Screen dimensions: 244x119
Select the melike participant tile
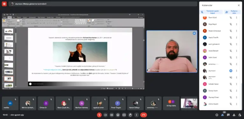[x=10, y=103]
